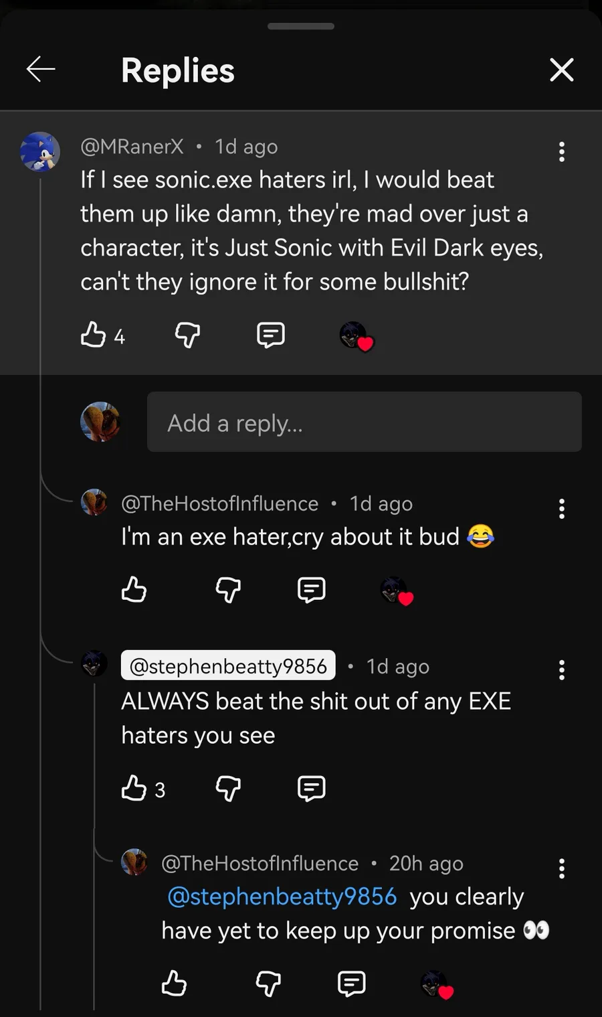This screenshot has width=602, height=1017.
Task: Like @MRanerX's comment about sonic.exe haters
Action: coord(94,334)
